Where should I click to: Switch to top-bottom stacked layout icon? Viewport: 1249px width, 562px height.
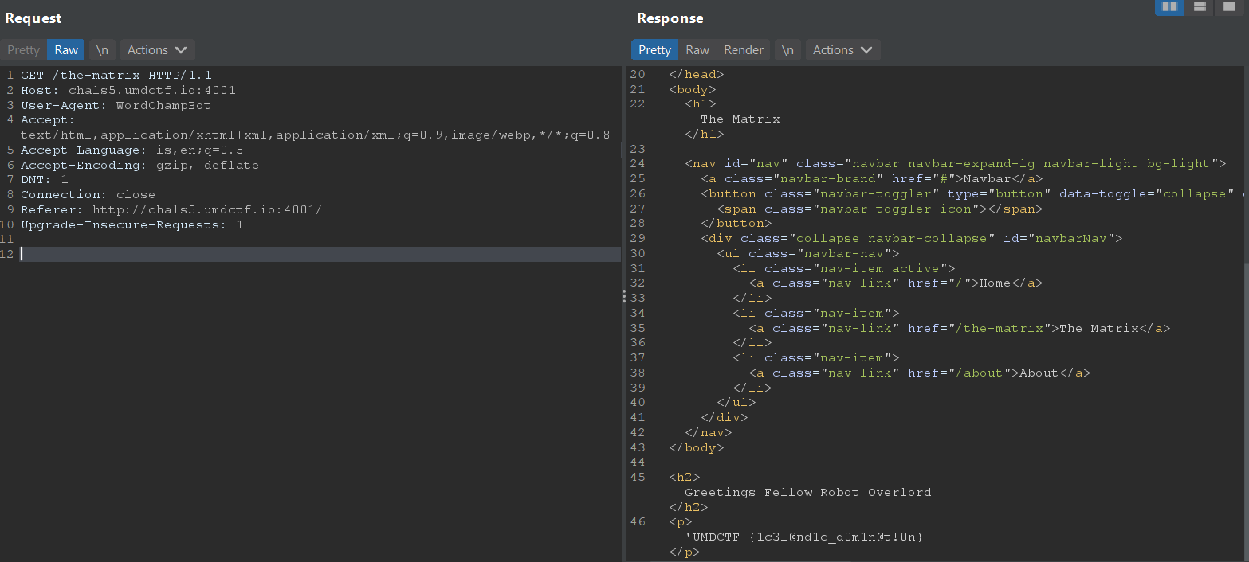click(x=1199, y=6)
